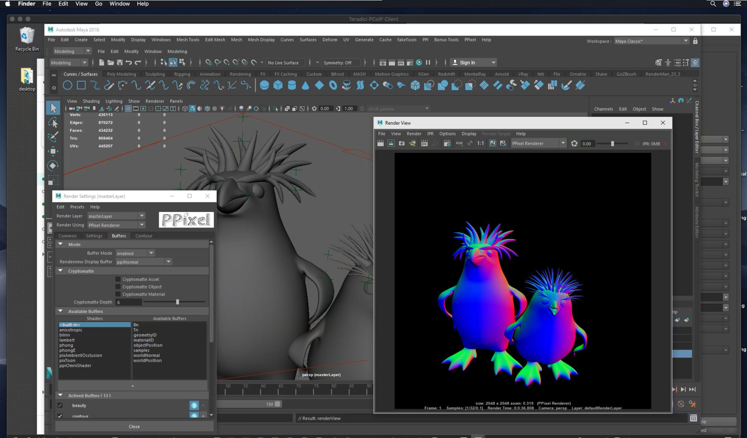Image resolution: width=747 pixels, height=438 pixels.
Task: Open the Presets menu in Render Settings
Action: (77, 207)
